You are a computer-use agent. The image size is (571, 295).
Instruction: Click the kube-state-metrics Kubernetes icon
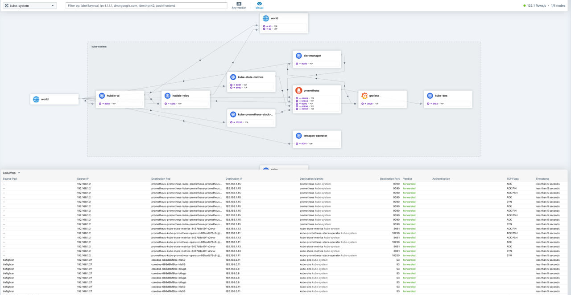click(x=233, y=77)
